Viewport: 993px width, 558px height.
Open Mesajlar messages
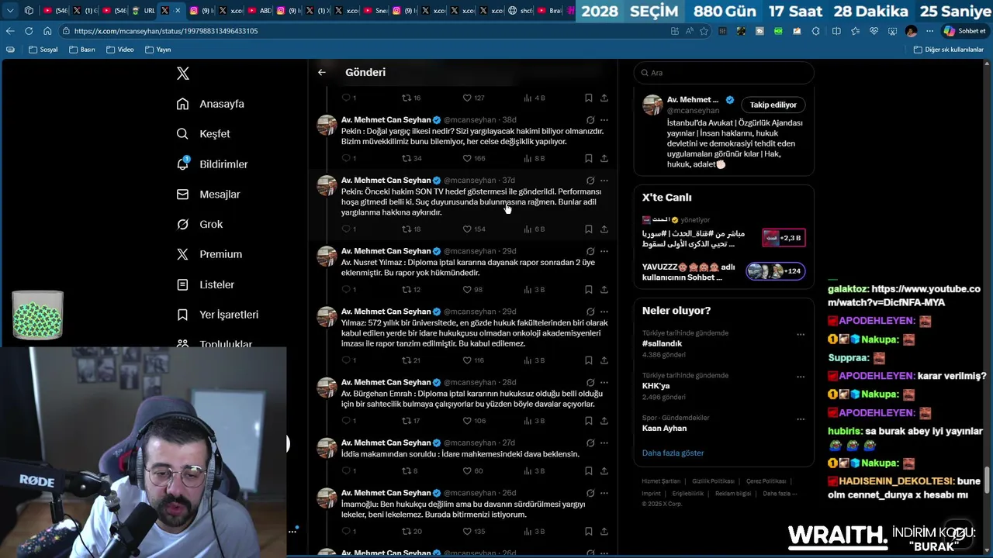click(x=209, y=195)
